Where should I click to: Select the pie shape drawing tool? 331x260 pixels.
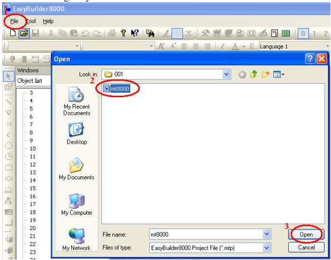tap(9, 156)
